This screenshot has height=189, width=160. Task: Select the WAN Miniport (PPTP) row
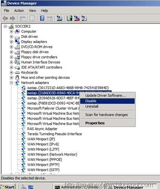(x=43, y=165)
